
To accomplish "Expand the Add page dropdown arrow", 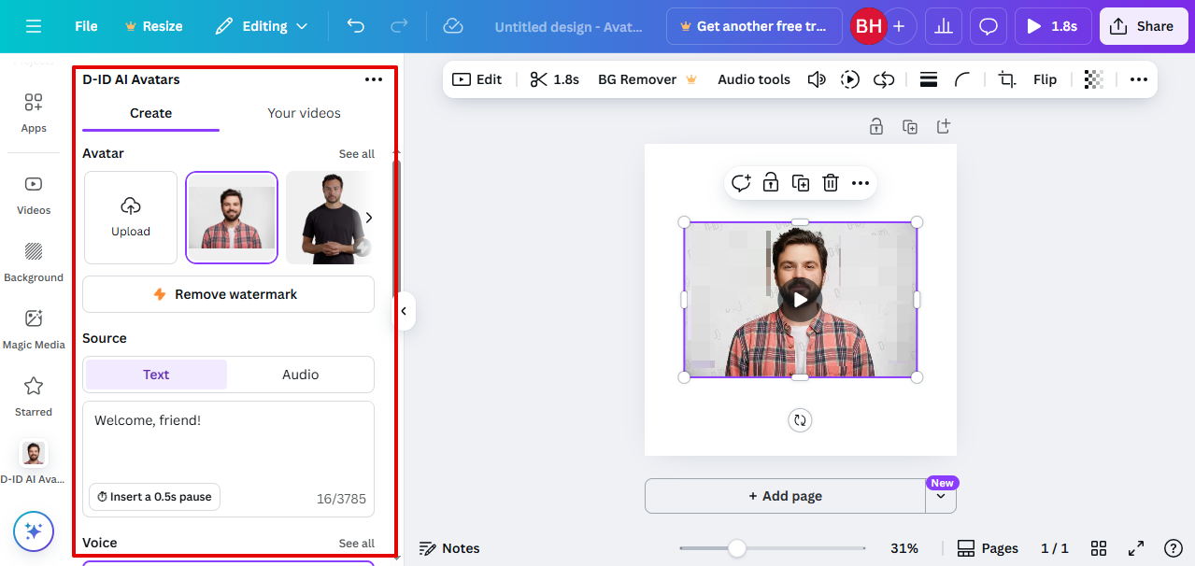I will pyautogui.click(x=941, y=496).
